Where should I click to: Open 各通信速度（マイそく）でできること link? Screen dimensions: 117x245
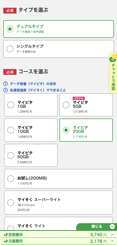click(x=38, y=90)
